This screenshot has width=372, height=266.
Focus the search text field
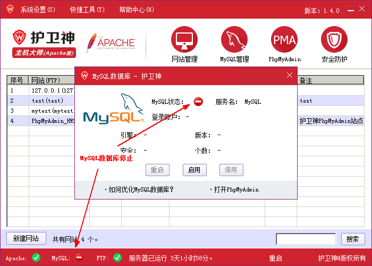306,239
